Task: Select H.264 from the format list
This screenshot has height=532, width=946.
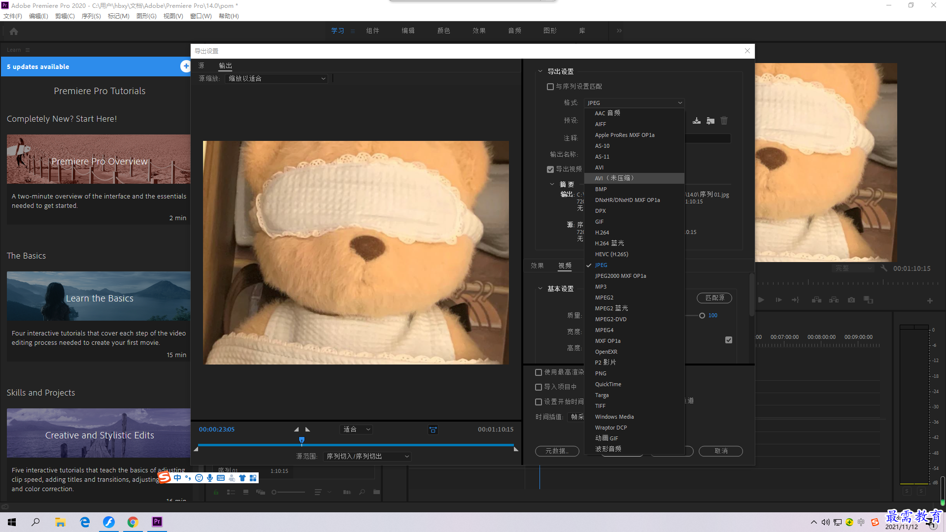Action: click(634, 233)
